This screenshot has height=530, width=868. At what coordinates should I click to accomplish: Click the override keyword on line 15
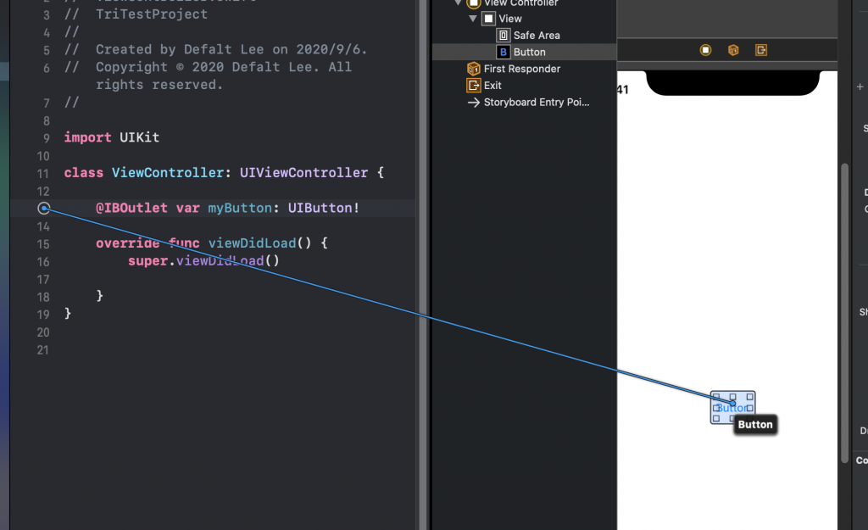coord(127,243)
